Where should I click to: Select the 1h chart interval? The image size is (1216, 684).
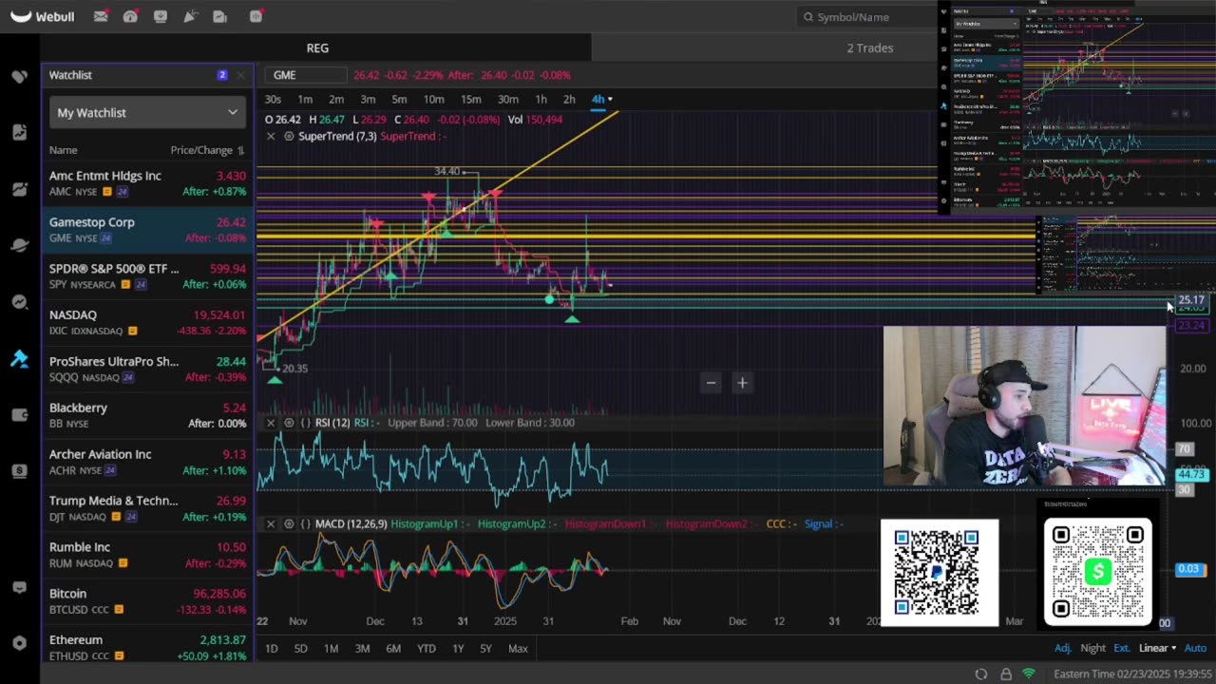coord(541,99)
